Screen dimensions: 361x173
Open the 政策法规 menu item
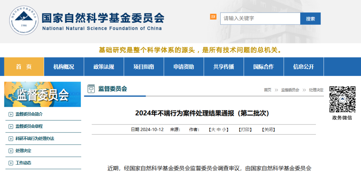104,67
